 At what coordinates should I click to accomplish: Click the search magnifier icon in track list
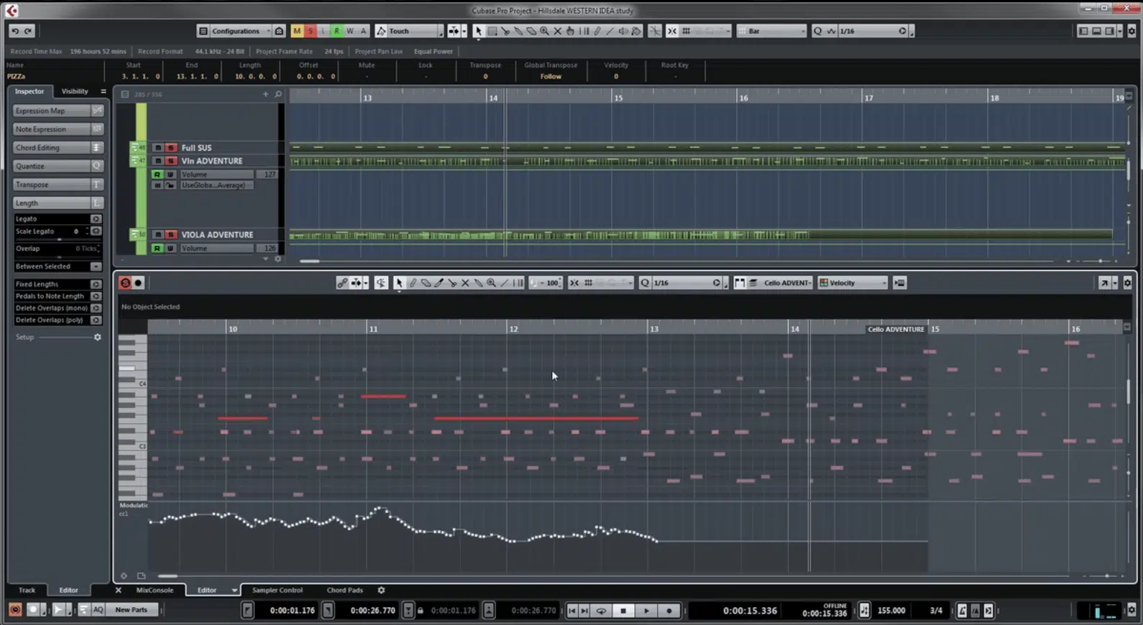pos(278,94)
